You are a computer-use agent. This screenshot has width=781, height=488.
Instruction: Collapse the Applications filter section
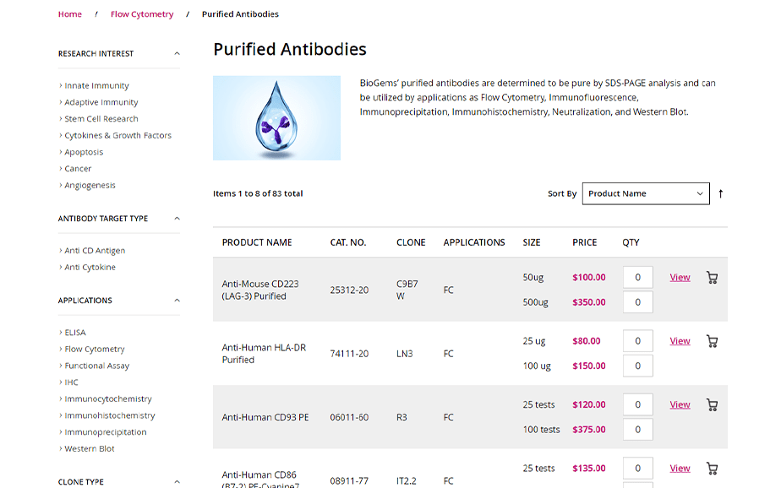(177, 301)
